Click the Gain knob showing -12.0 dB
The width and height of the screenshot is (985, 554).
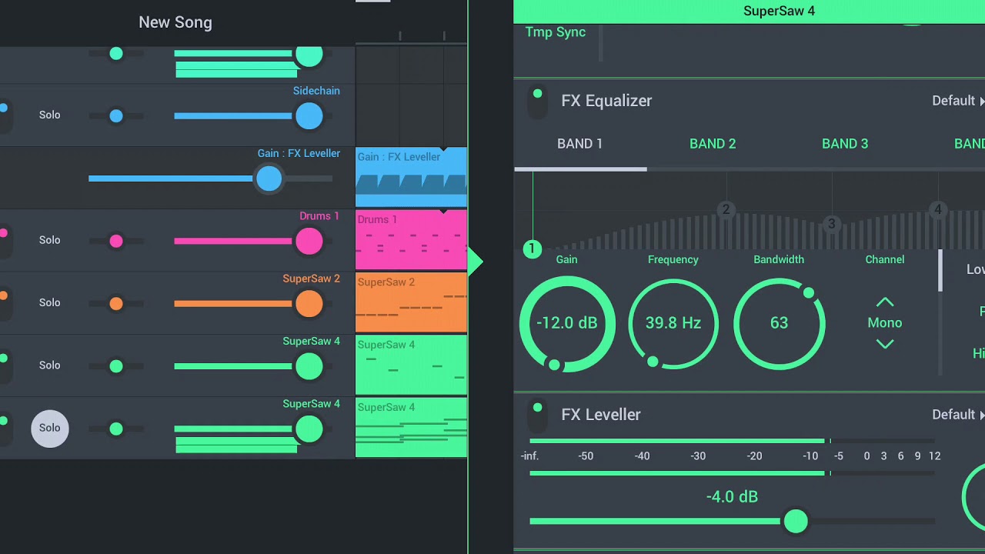tap(566, 323)
